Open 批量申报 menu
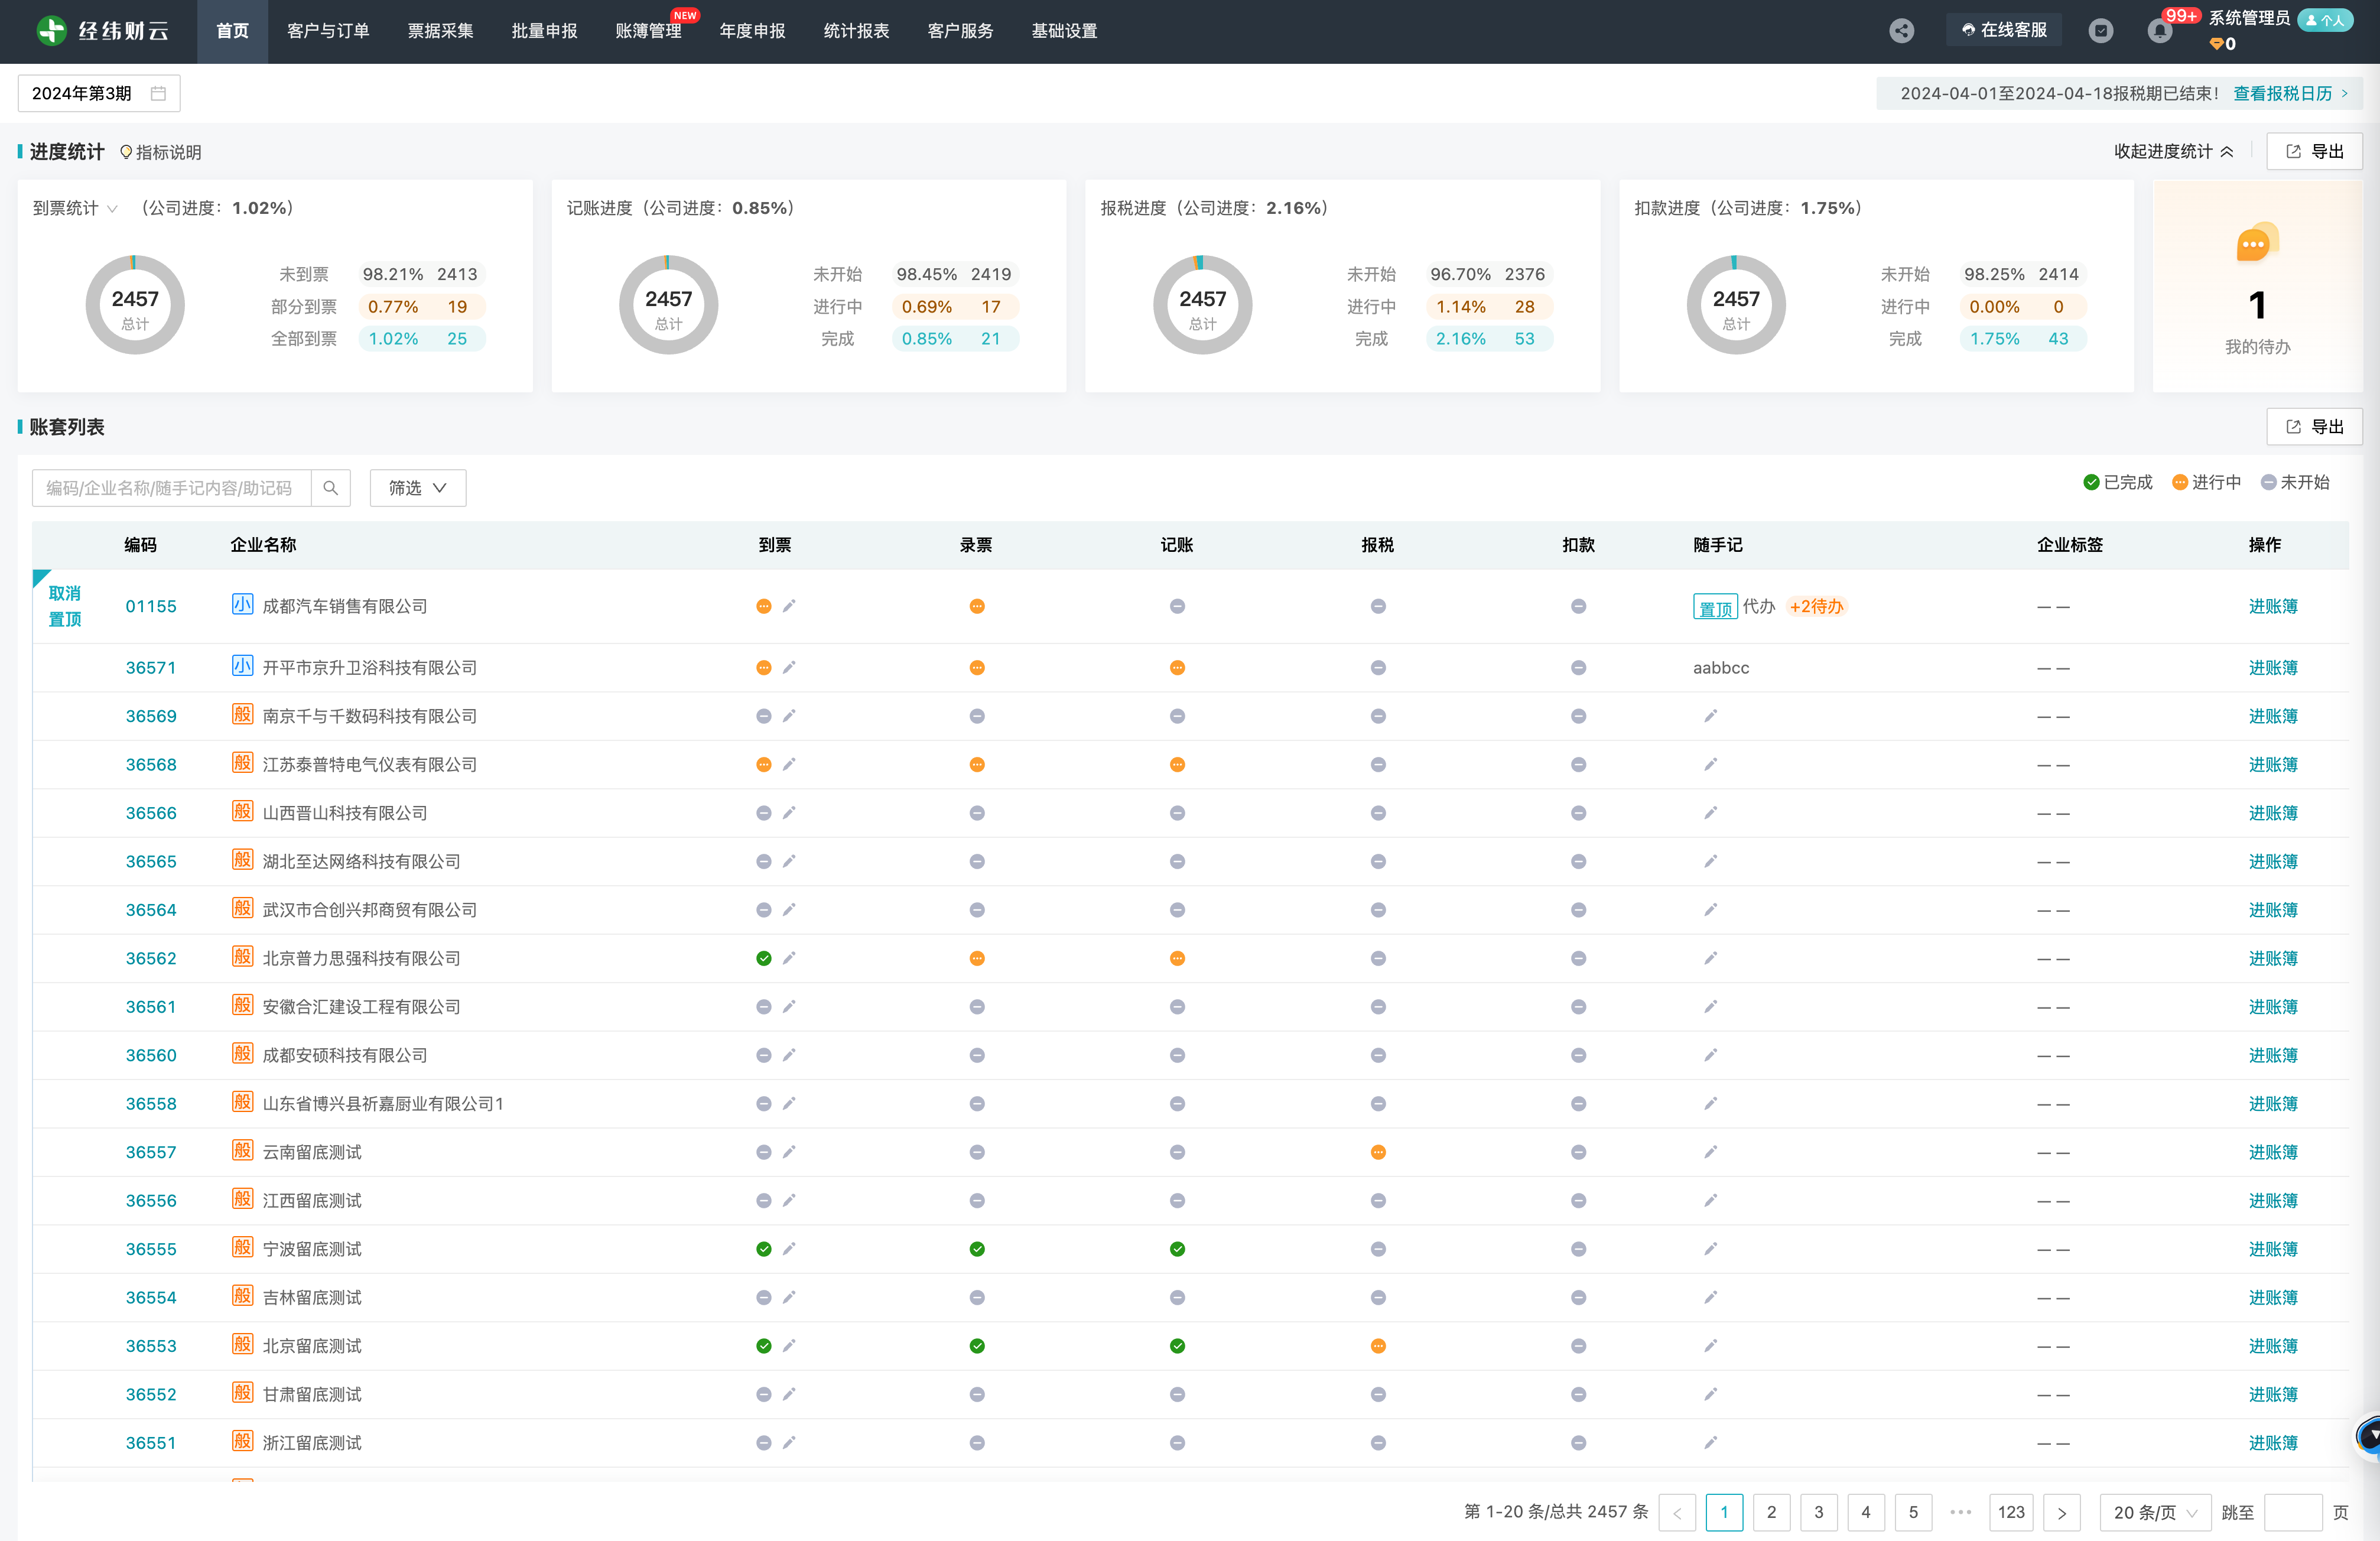Screen dimensions: 2380x1541 (544, 31)
